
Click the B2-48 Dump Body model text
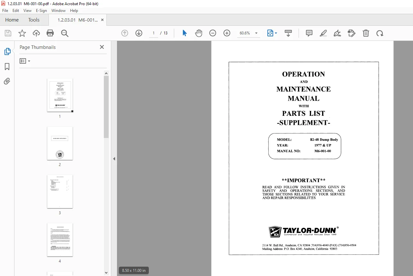pyautogui.click(x=324, y=140)
